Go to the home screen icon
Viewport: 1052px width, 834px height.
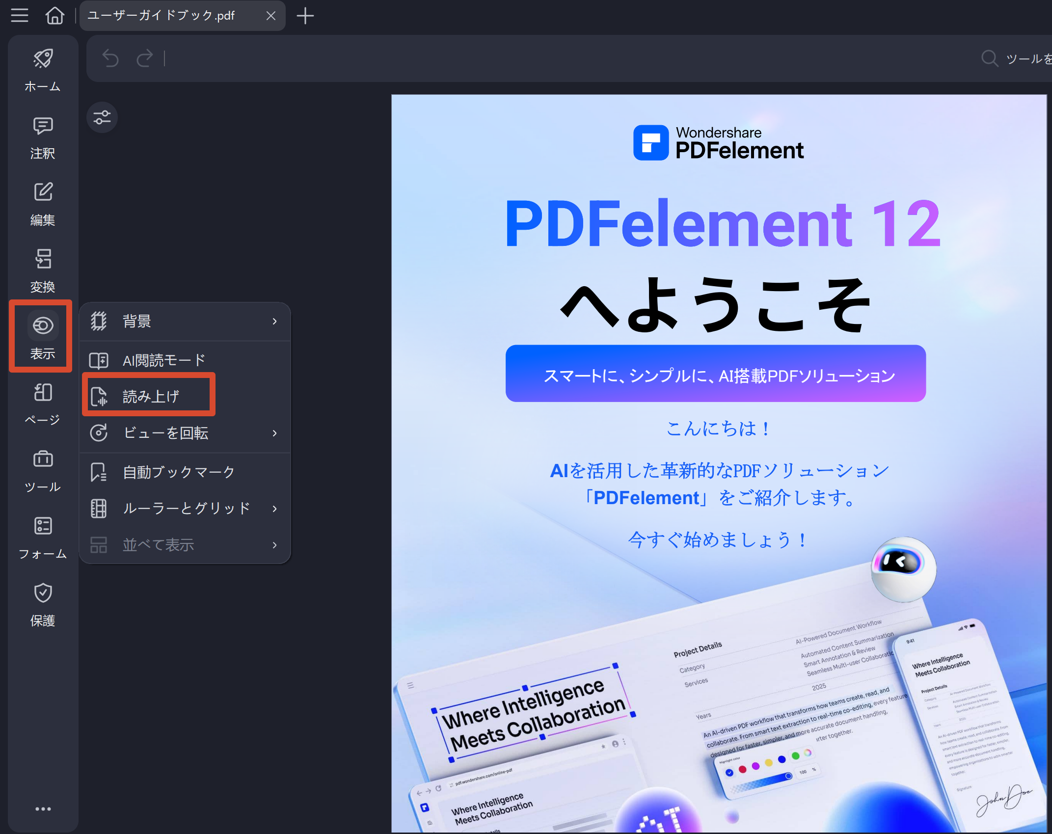[x=54, y=15]
